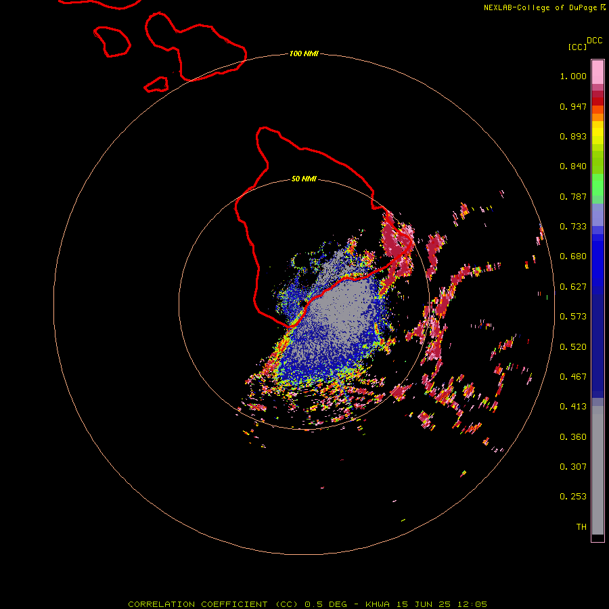Select the 0.467 color scale value
Viewport: 609px width, 609px height.
(573, 377)
